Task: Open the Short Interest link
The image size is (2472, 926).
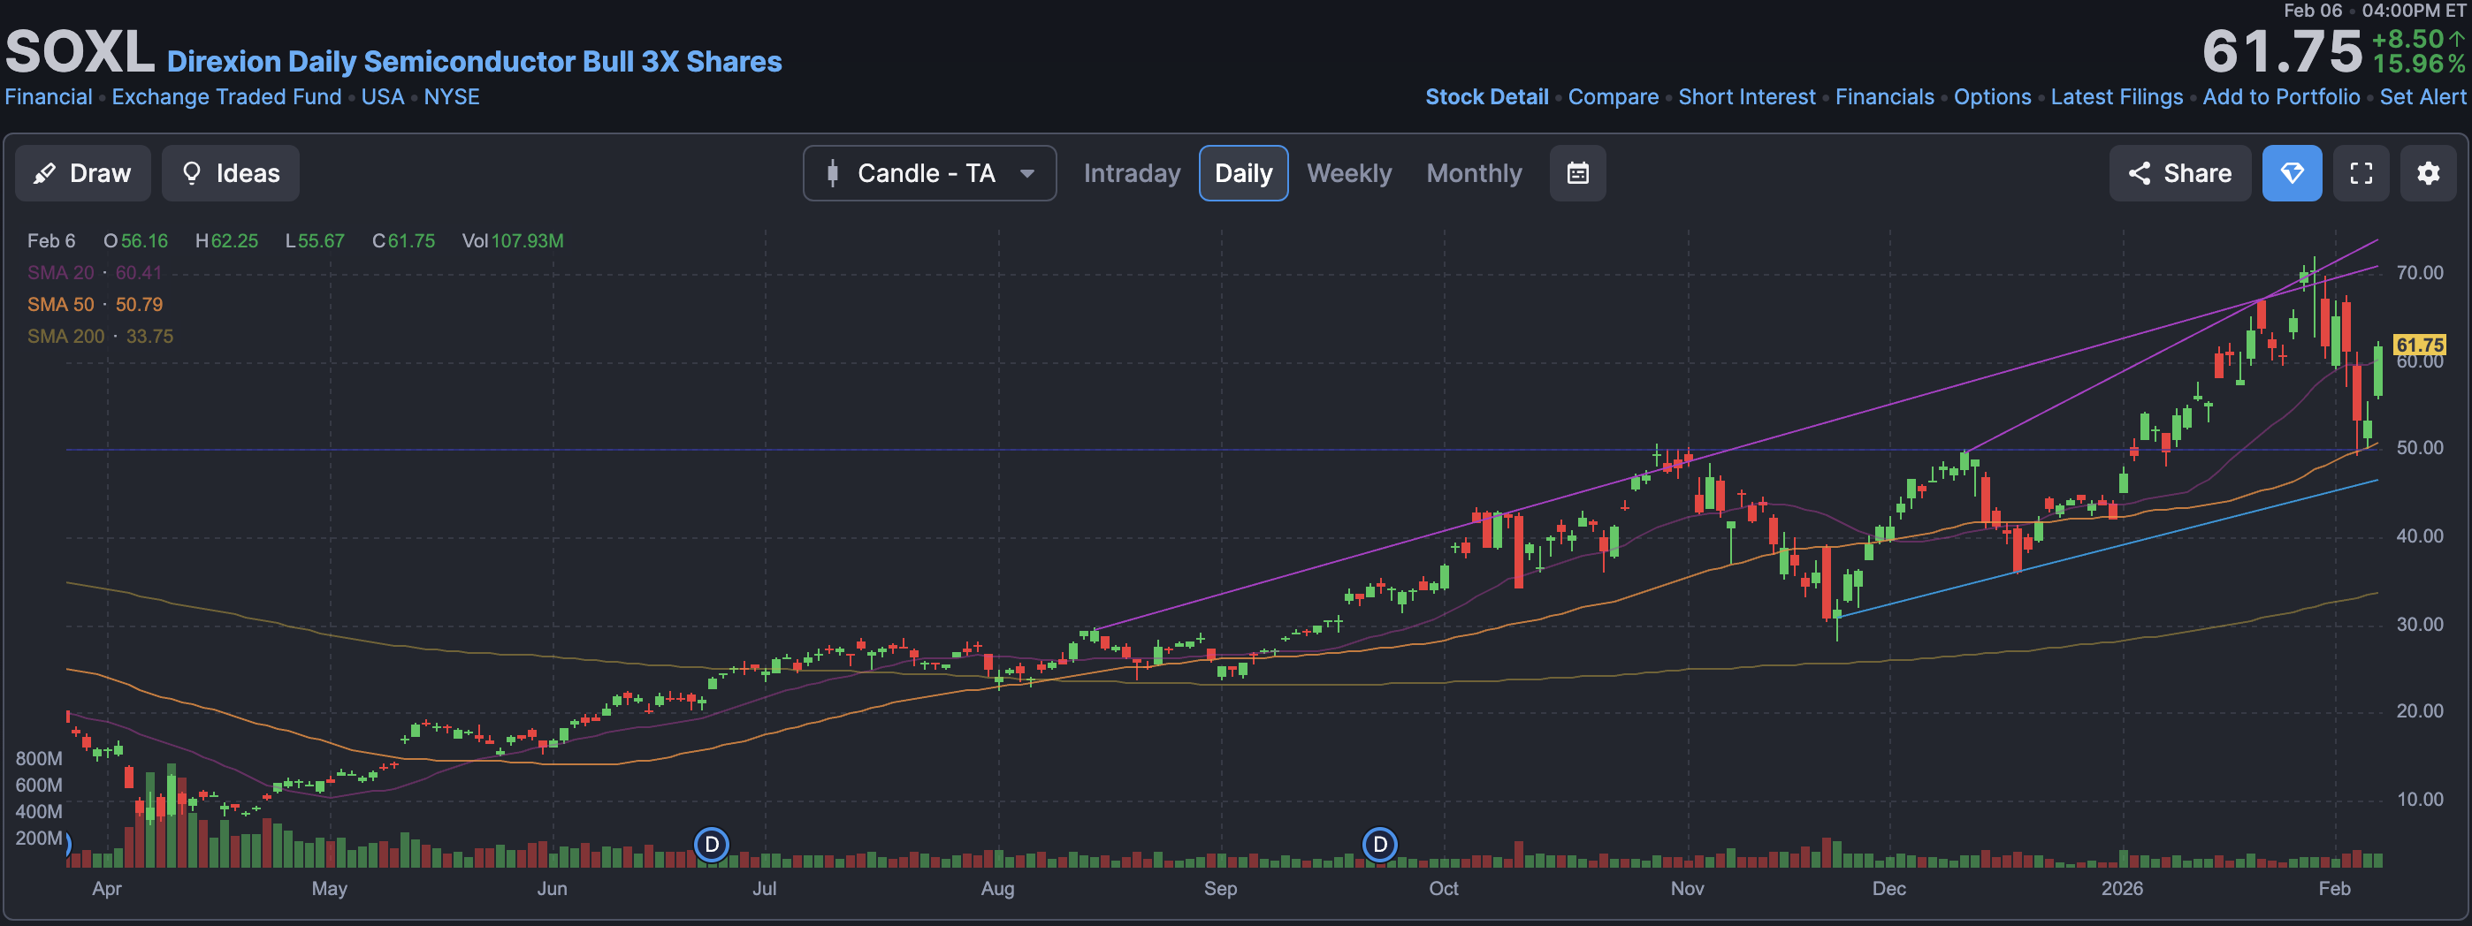Action: [x=1746, y=97]
